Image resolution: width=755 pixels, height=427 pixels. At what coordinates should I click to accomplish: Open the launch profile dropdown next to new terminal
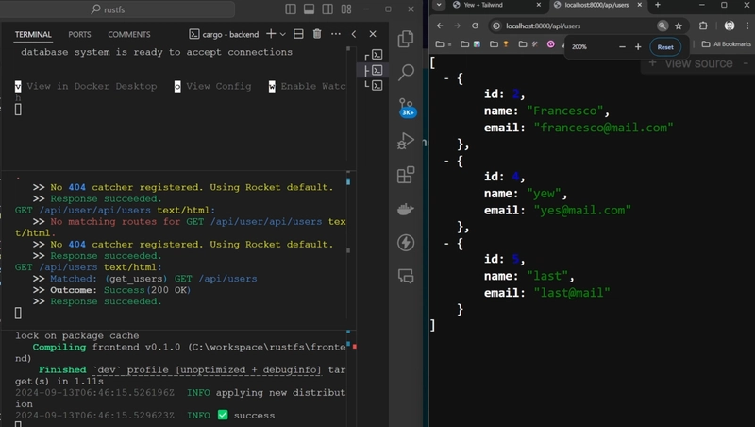click(x=283, y=34)
